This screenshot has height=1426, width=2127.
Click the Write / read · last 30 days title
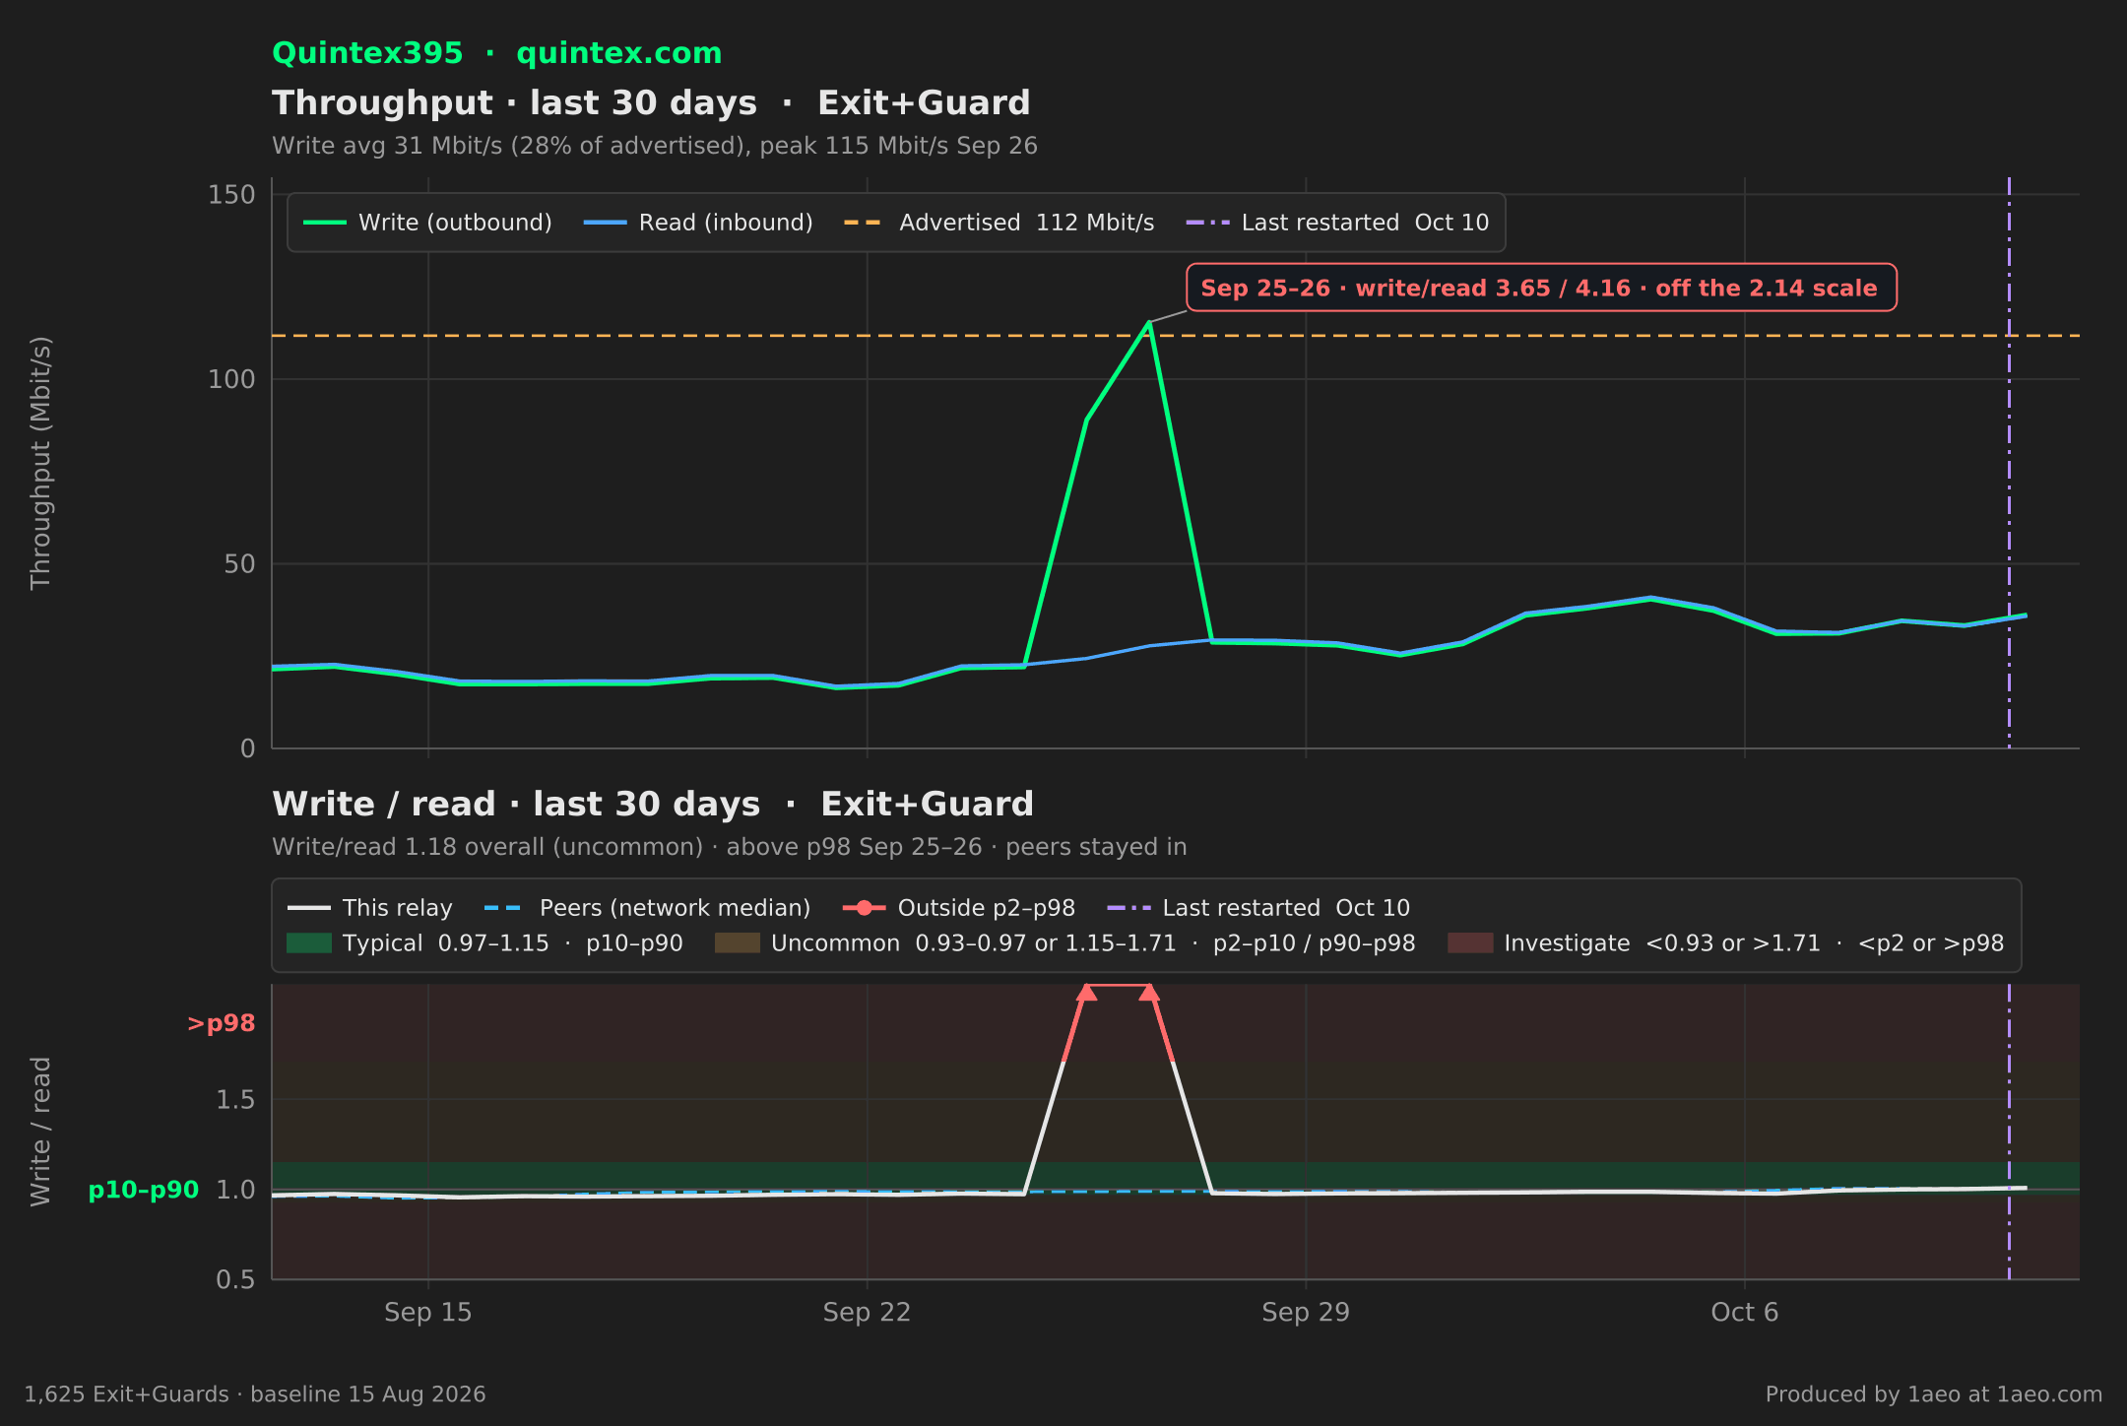tap(653, 805)
